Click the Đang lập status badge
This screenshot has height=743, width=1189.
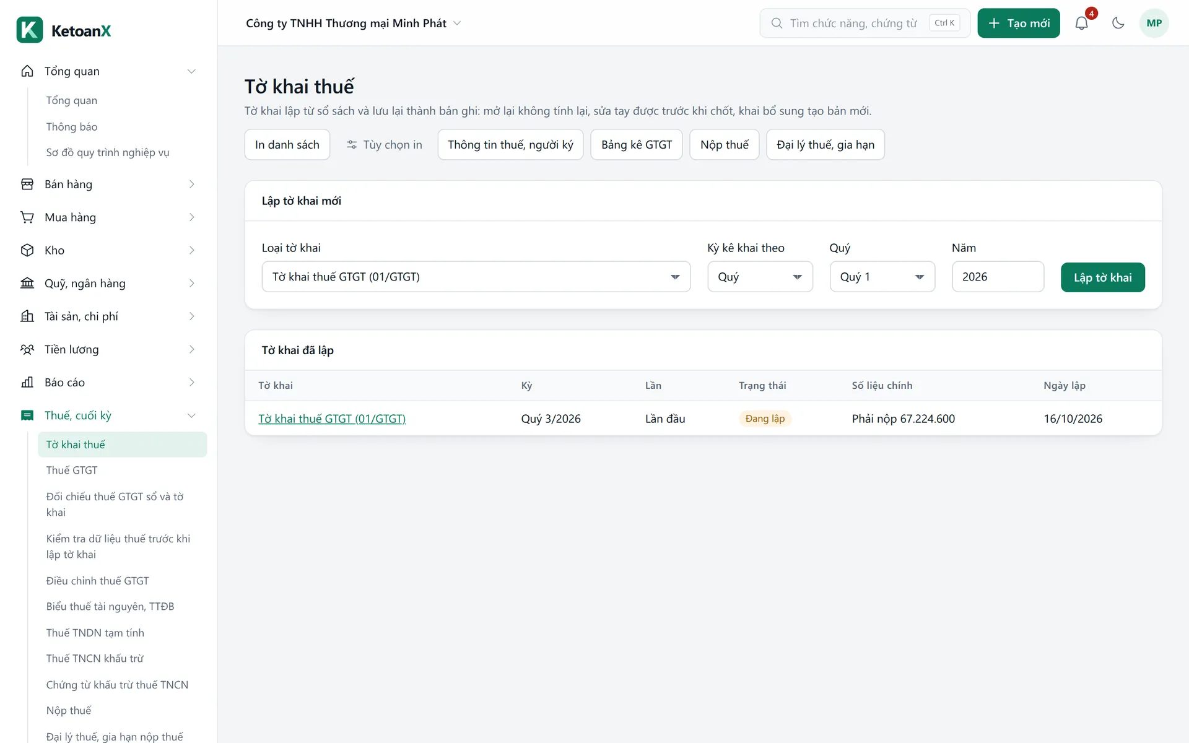click(765, 419)
